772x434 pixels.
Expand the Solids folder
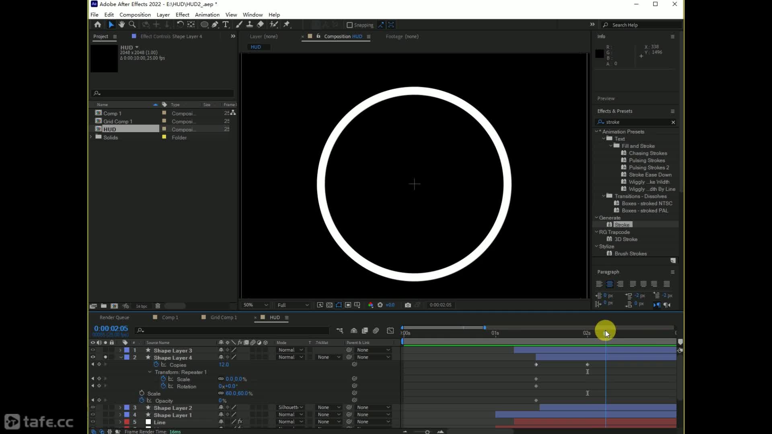pos(91,137)
